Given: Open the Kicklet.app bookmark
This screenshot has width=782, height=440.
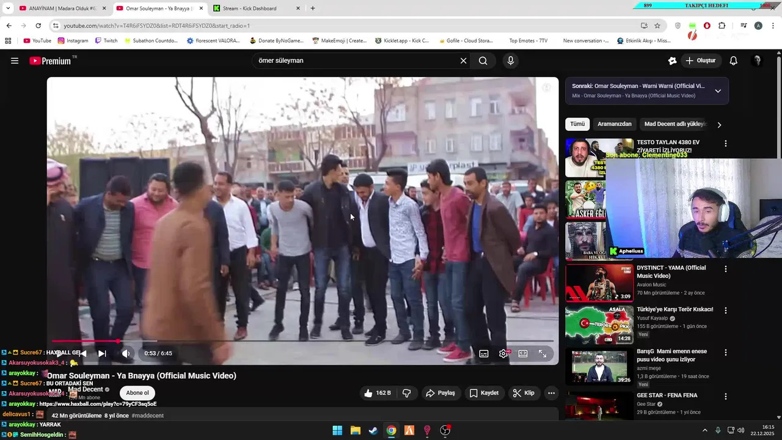Looking at the screenshot, I should 402,41.
